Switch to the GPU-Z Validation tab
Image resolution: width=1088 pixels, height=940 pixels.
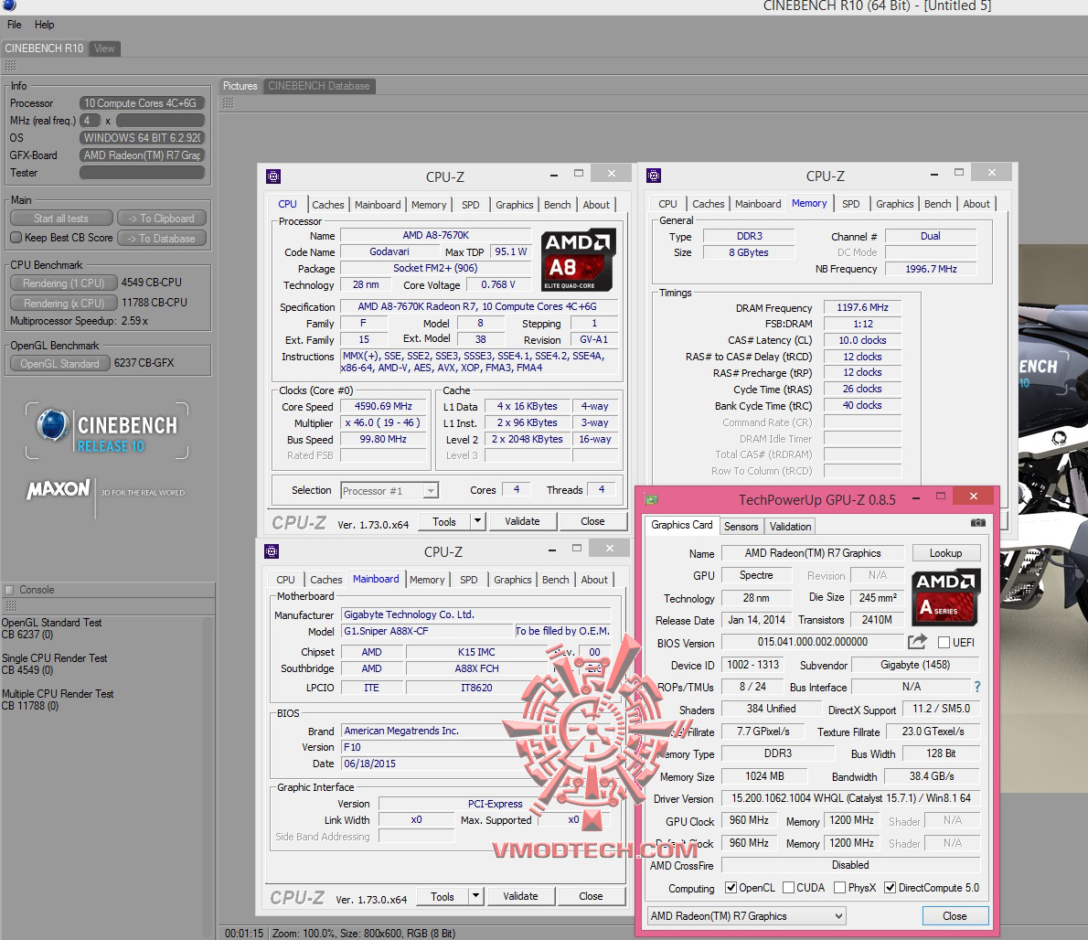(x=790, y=527)
